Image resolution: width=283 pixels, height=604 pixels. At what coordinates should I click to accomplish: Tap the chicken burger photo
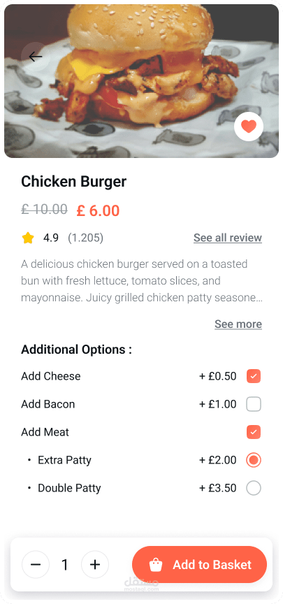click(x=141, y=81)
